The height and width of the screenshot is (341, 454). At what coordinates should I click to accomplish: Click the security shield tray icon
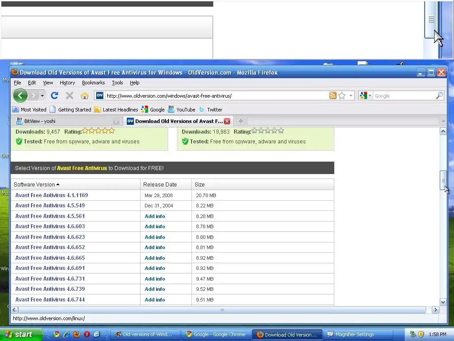(421, 334)
